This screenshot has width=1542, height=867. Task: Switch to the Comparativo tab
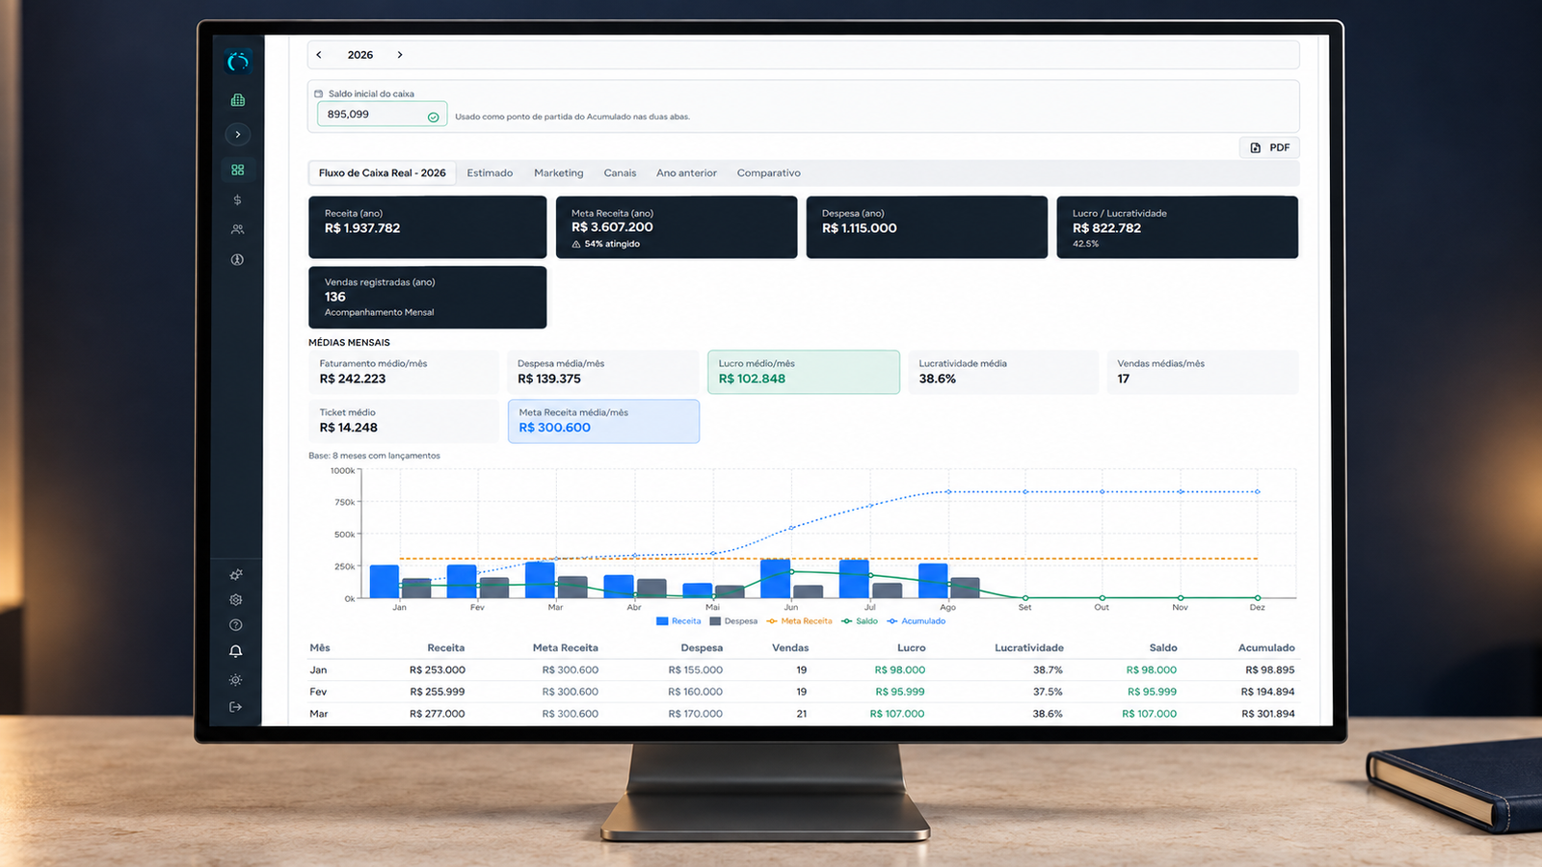(769, 173)
